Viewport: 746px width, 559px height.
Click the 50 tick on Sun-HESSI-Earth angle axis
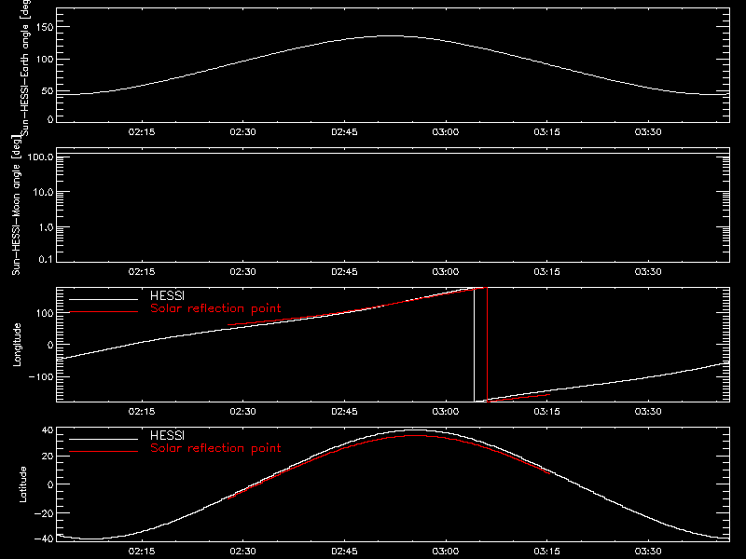pos(48,91)
